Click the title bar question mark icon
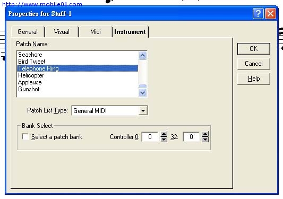The width and height of the screenshot is (283, 199). click(258, 13)
